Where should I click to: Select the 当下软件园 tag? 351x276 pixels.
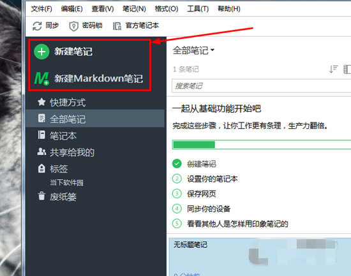(x=66, y=182)
